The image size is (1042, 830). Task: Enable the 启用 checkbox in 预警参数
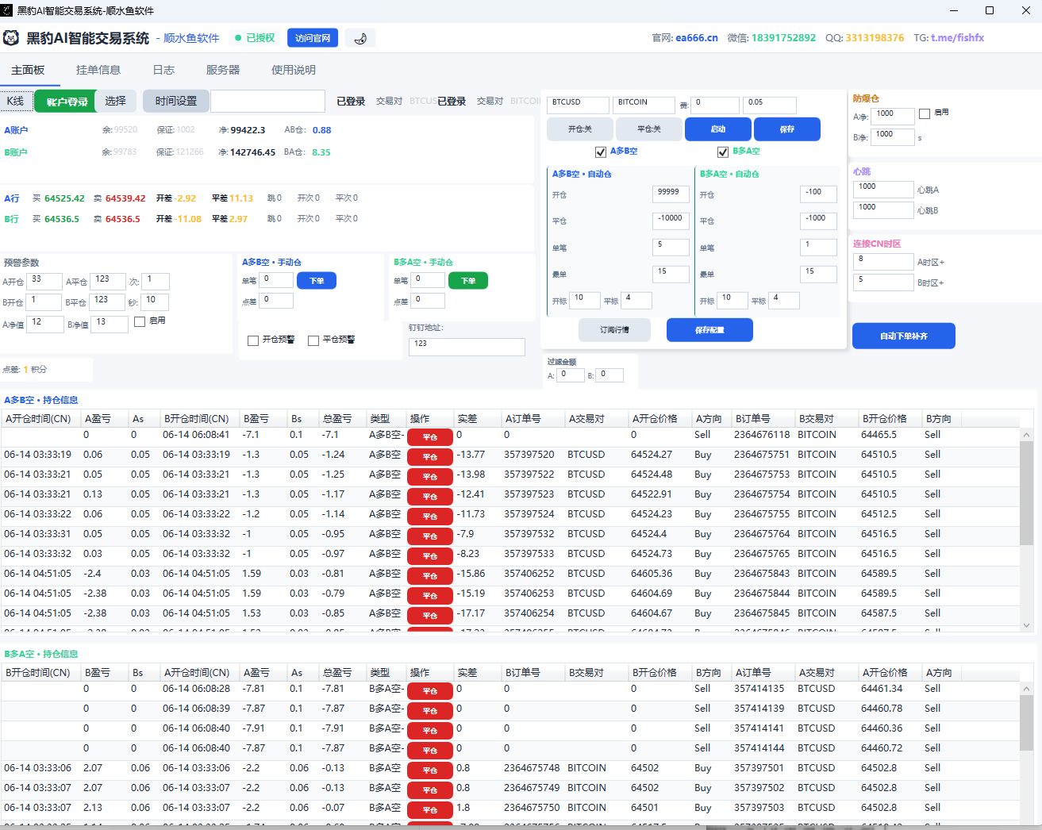(x=140, y=321)
